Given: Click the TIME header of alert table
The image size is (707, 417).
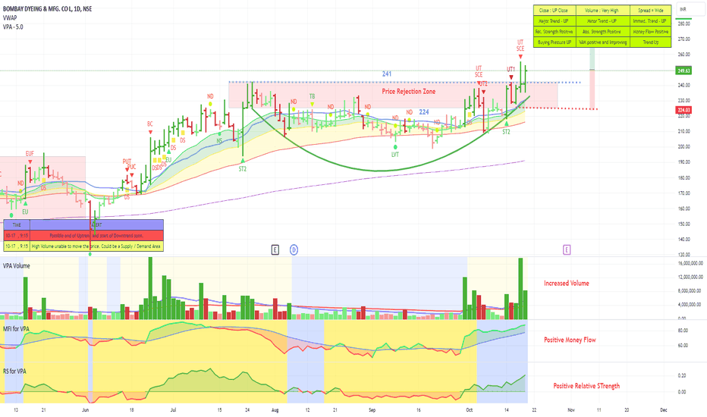Looking at the screenshot, I should pos(17,225).
